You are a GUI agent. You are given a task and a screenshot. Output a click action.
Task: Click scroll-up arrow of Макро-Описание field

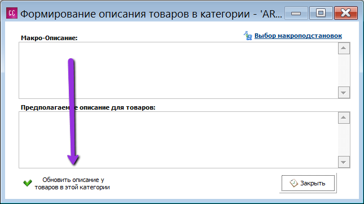[344, 49]
